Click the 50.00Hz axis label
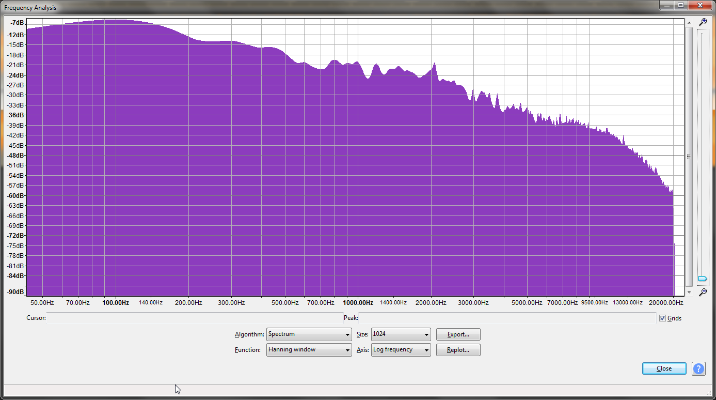The height and width of the screenshot is (400, 716). point(42,303)
